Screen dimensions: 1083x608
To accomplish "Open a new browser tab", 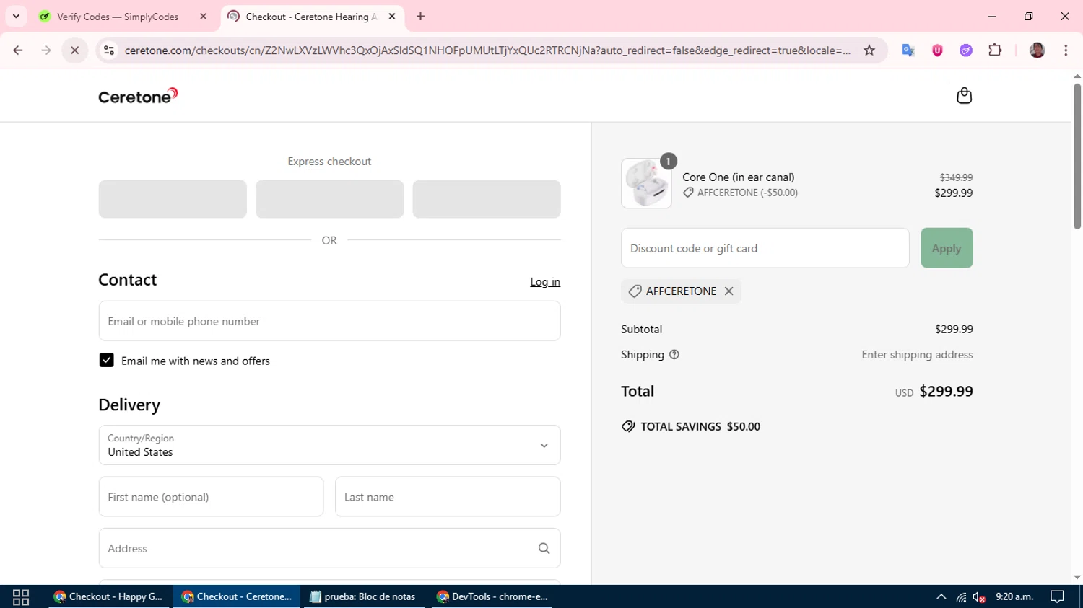I will click(x=420, y=17).
